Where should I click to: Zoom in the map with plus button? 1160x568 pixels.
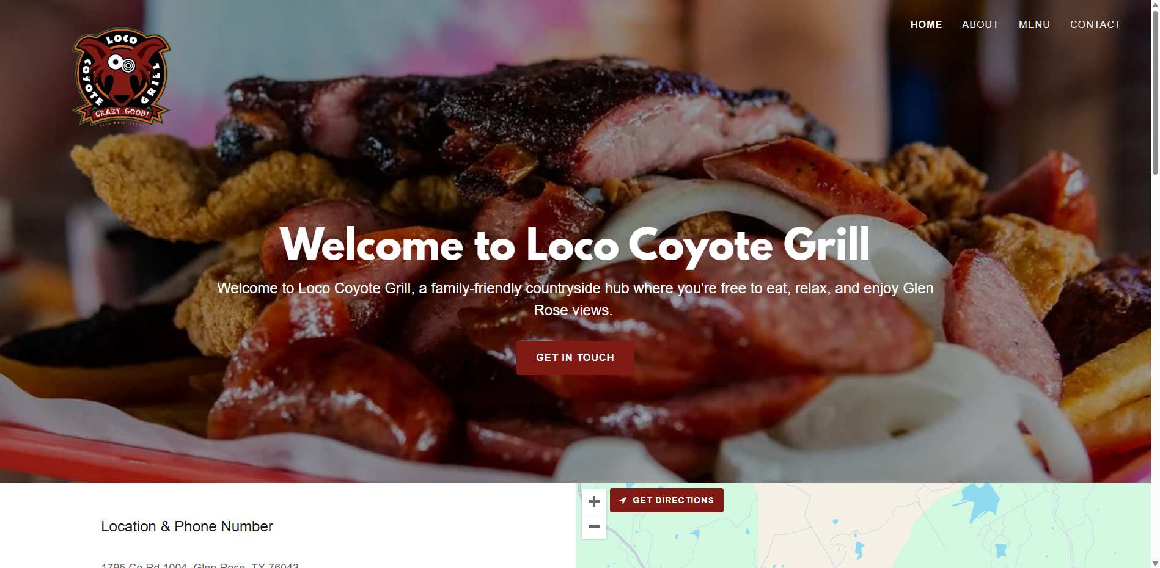pyautogui.click(x=593, y=501)
